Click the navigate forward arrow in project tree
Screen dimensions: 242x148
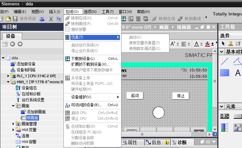[20, 44]
